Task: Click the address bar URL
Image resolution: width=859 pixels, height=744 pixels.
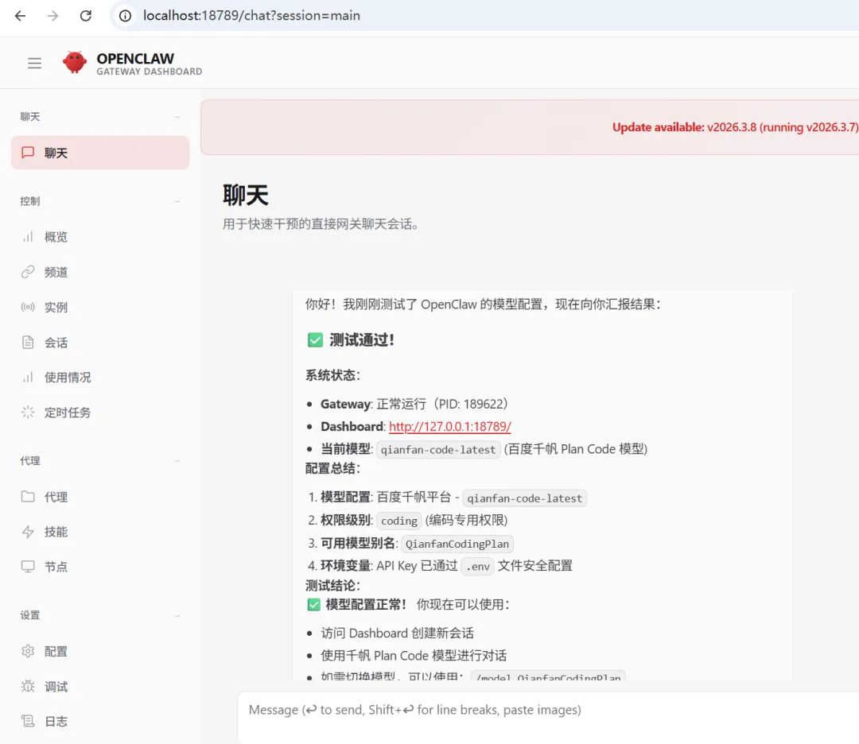Action: (x=251, y=16)
